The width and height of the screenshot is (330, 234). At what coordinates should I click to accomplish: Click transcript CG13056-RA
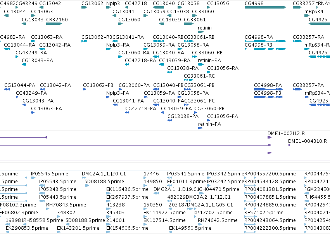(x=223, y=68)
